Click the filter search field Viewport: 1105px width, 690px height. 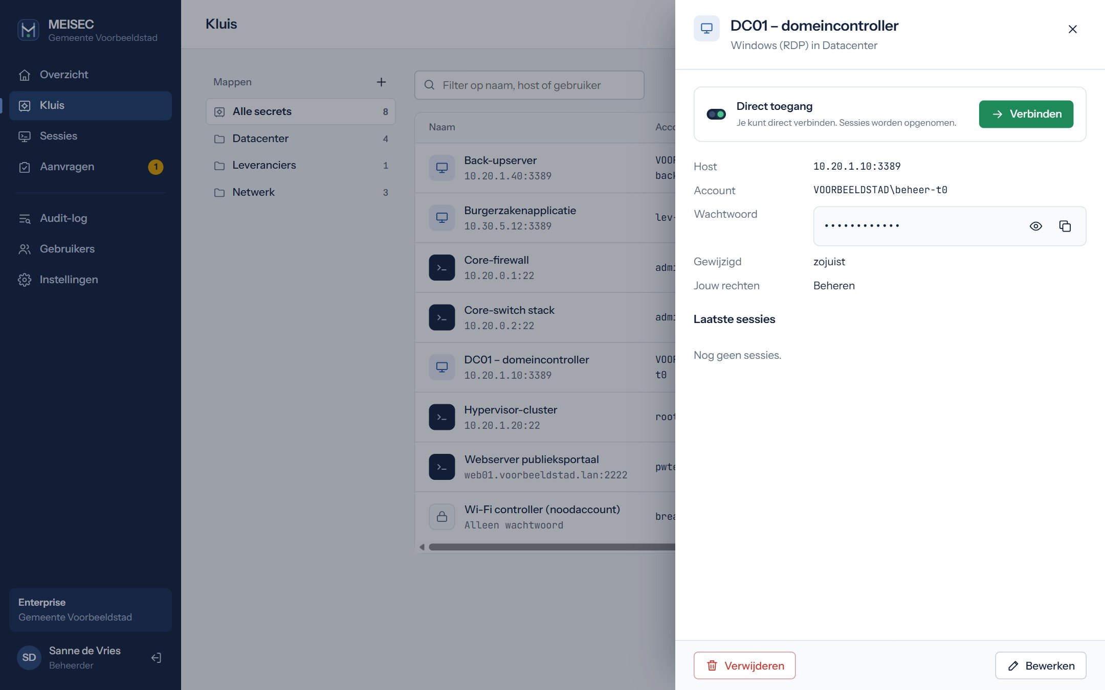[x=529, y=85]
